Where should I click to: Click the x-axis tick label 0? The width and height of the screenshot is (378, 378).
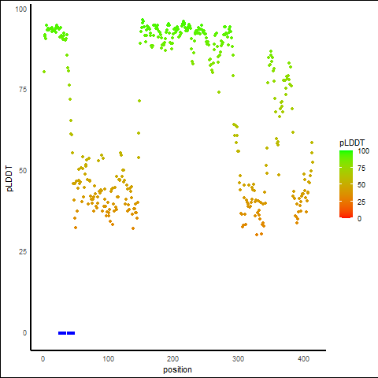pyautogui.click(x=43, y=359)
